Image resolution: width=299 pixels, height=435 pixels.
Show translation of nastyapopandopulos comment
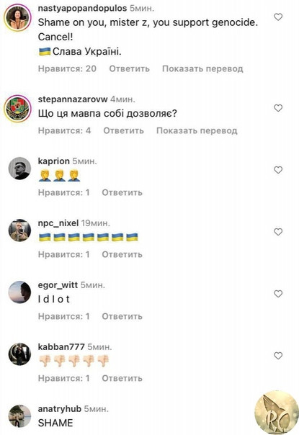point(202,68)
